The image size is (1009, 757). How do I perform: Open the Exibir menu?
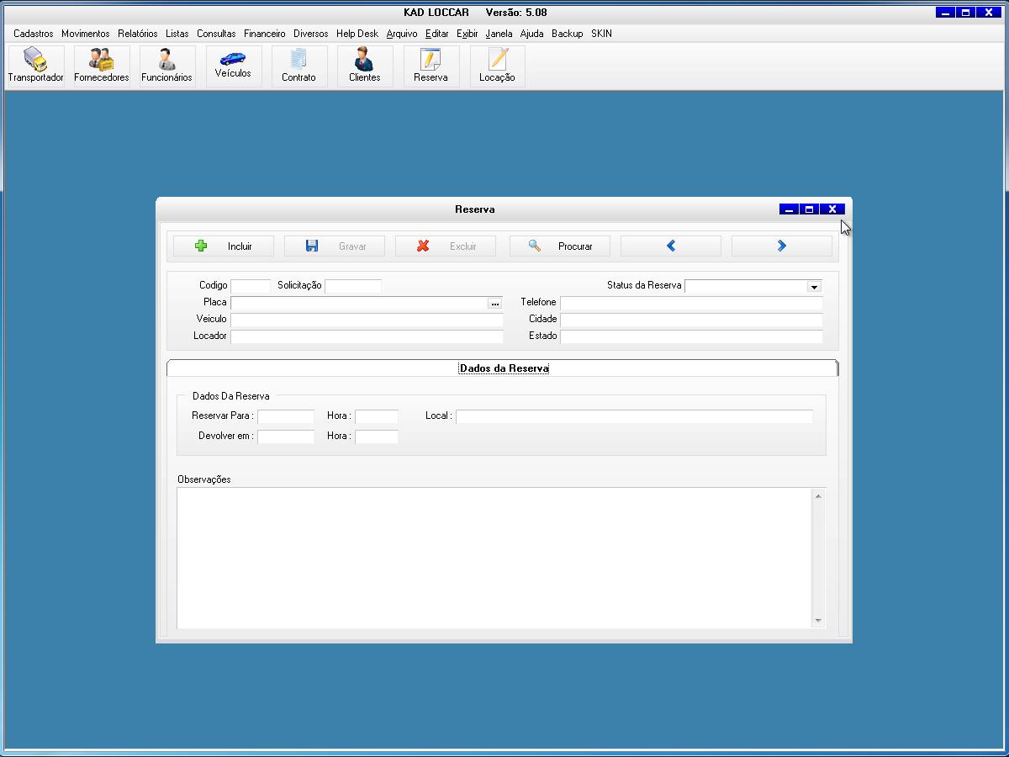pos(468,34)
